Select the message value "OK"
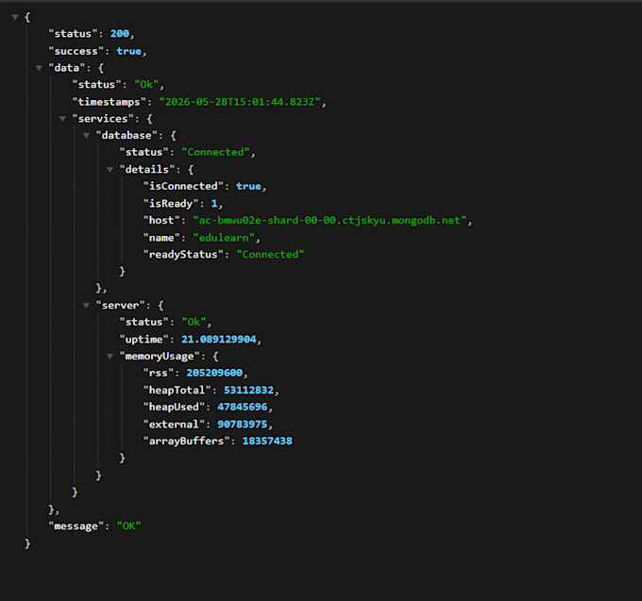The image size is (642, 601). pos(128,526)
